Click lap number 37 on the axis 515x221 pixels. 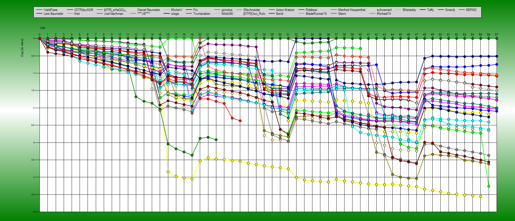click(x=336, y=35)
